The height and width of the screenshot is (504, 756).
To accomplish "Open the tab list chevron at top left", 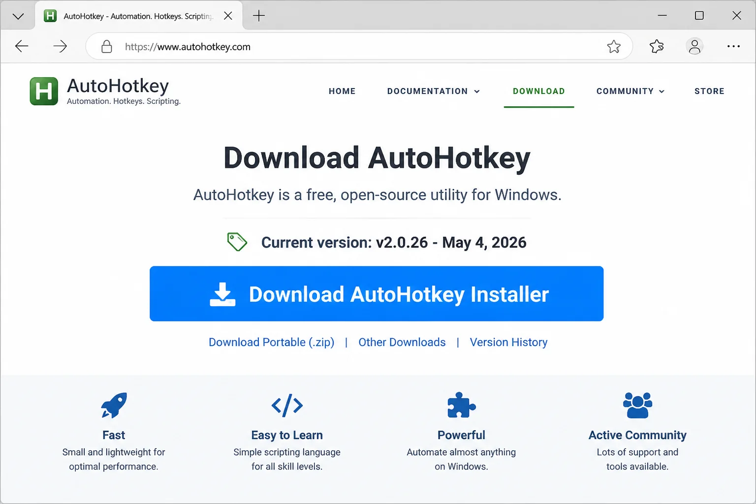I will (x=18, y=16).
